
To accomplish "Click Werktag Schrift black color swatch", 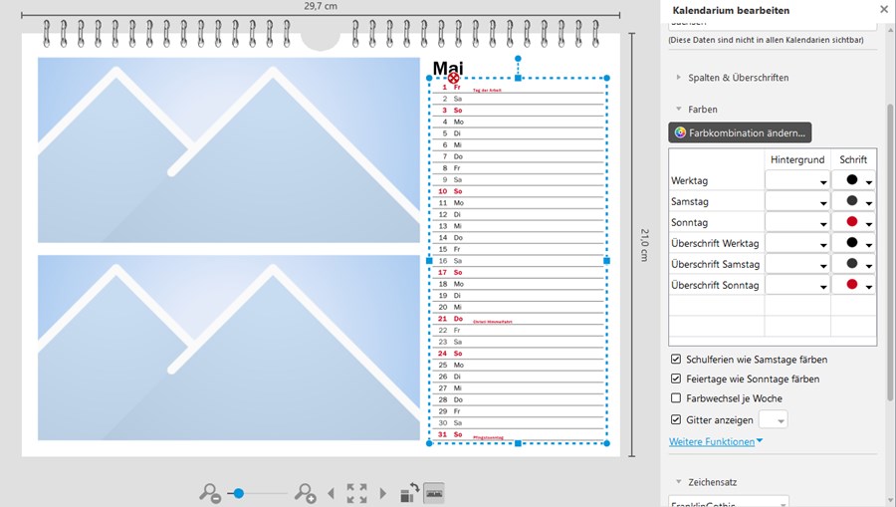I will pyautogui.click(x=852, y=179).
